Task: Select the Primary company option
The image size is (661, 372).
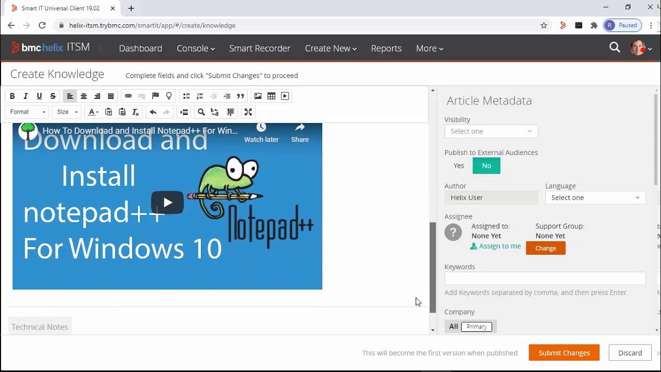Action: pyautogui.click(x=477, y=327)
